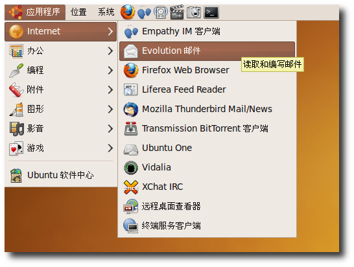Click the 远程桌面查看器 icon
This screenshot has width=354, height=267.
(x=131, y=206)
